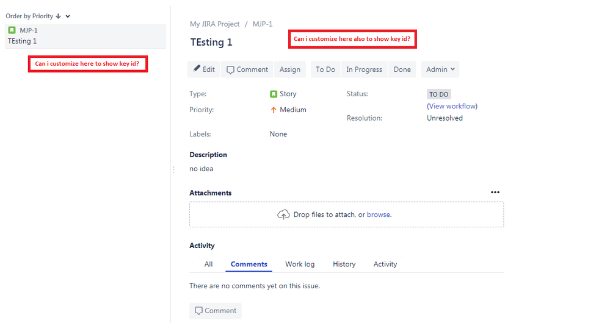Click the Description heading

pyautogui.click(x=208, y=155)
